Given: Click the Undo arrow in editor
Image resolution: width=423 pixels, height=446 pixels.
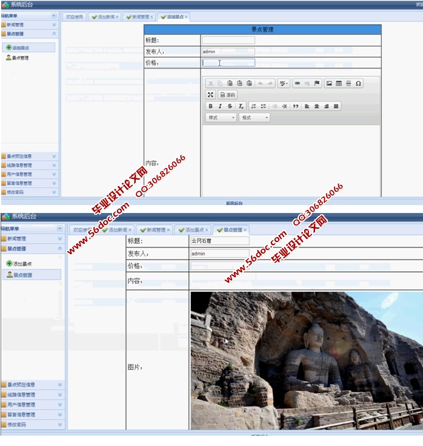Looking at the screenshot, I should pos(261,83).
